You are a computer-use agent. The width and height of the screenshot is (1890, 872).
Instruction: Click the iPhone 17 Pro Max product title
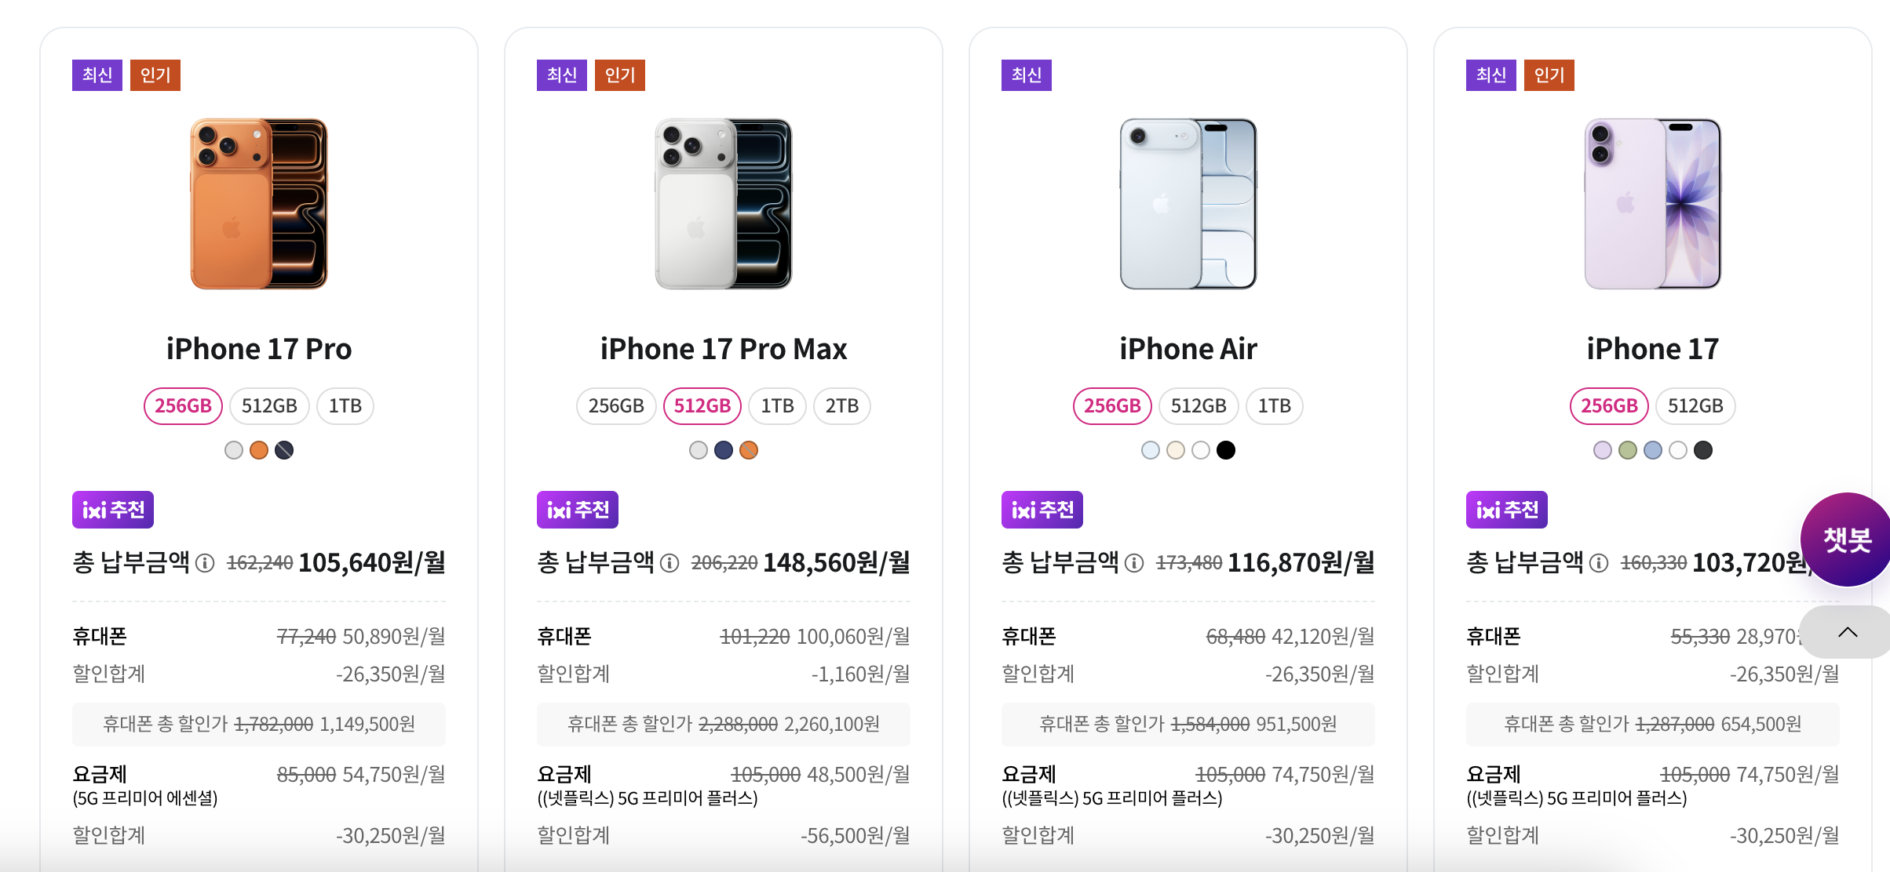click(x=723, y=348)
